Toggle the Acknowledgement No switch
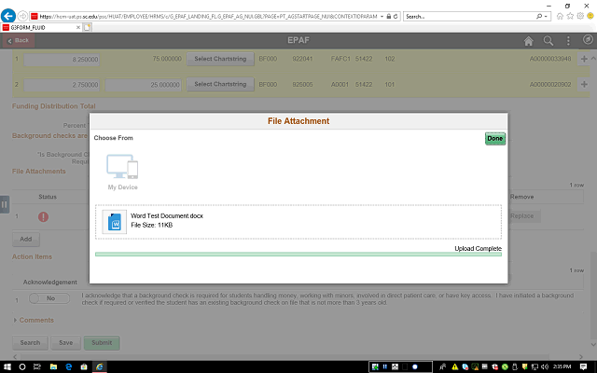This screenshot has width=597, height=373. (x=49, y=298)
